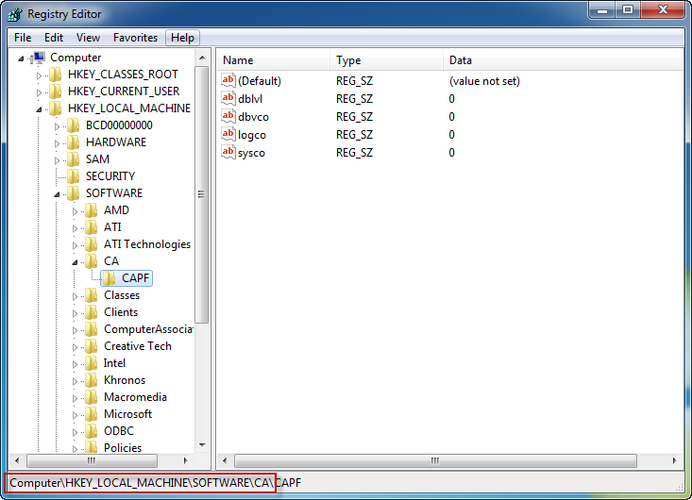692x500 pixels.
Task: Click the string icon of sysco value
Action: click(228, 152)
